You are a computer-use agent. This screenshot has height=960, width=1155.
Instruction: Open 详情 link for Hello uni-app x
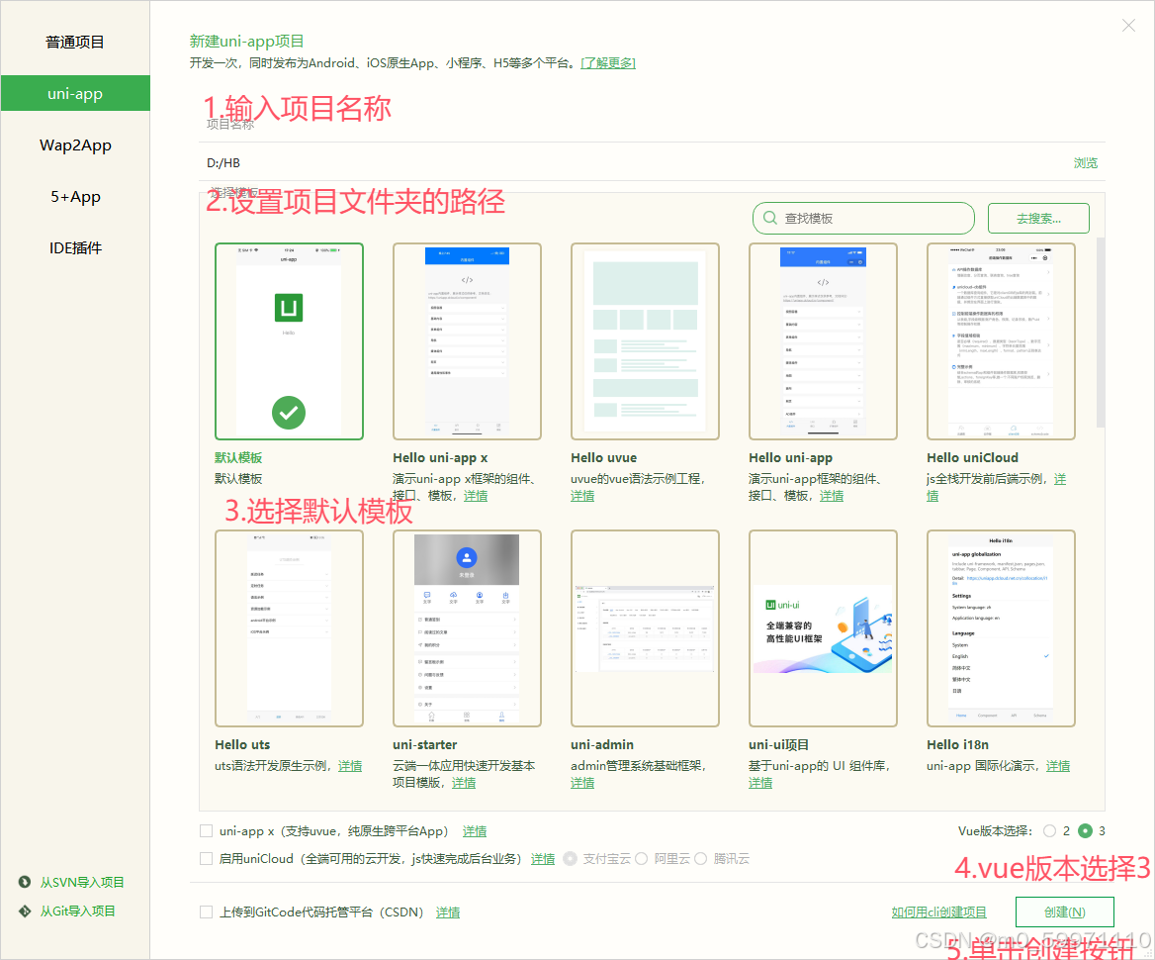(476, 496)
